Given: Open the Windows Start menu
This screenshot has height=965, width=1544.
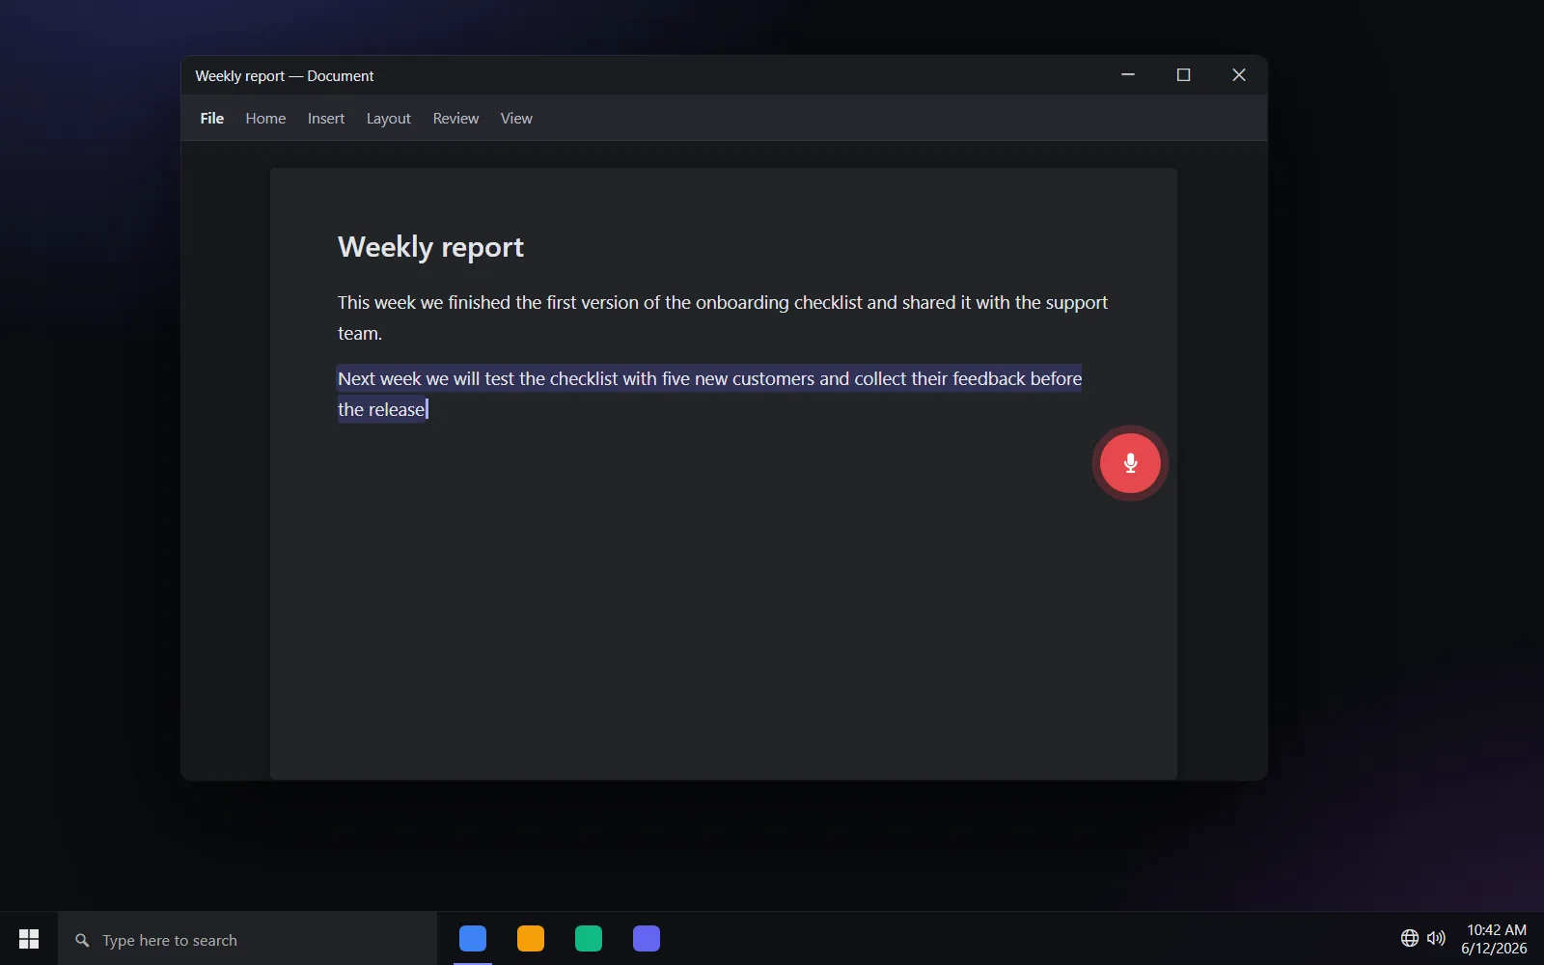Looking at the screenshot, I should tap(29, 939).
